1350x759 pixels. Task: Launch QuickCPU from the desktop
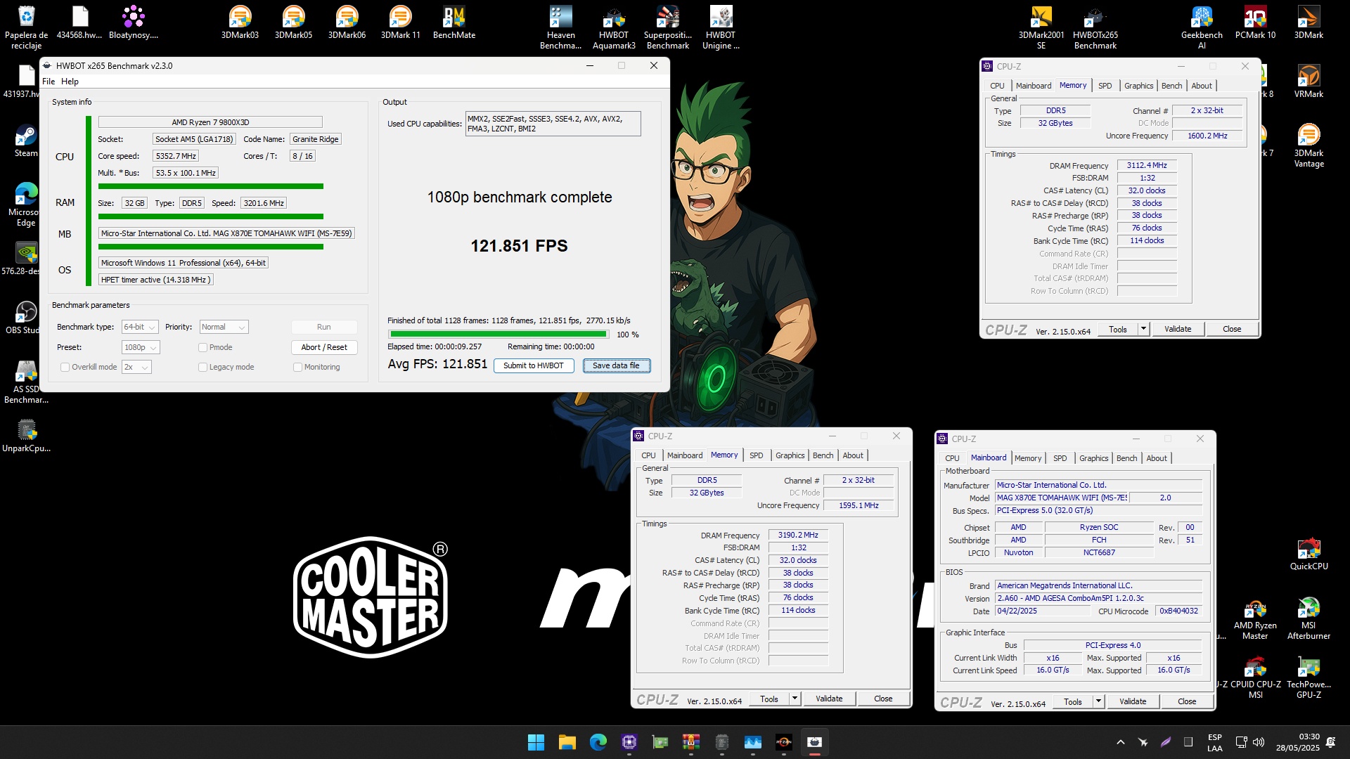pyautogui.click(x=1309, y=554)
